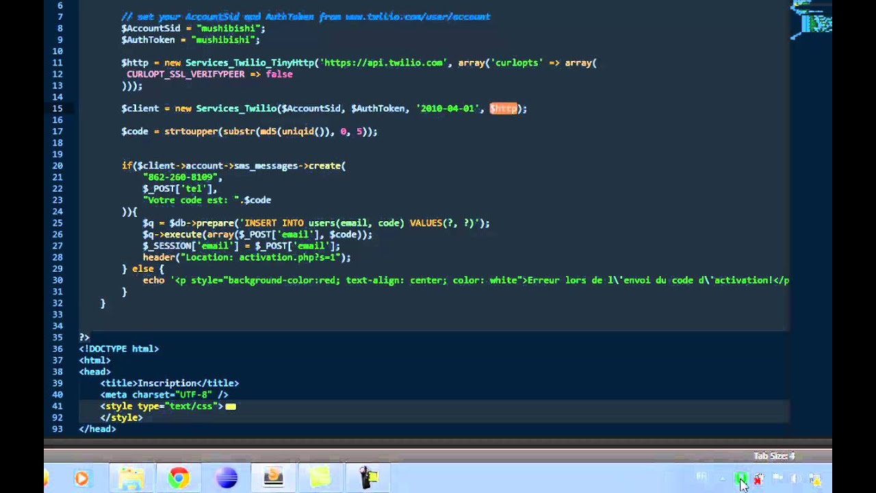
Task: Click line number 35 in the gutter
Action: pyautogui.click(x=57, y=338)
